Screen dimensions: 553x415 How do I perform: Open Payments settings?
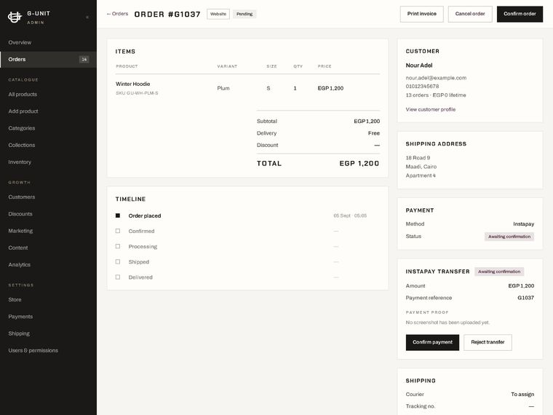coord(20,317)
